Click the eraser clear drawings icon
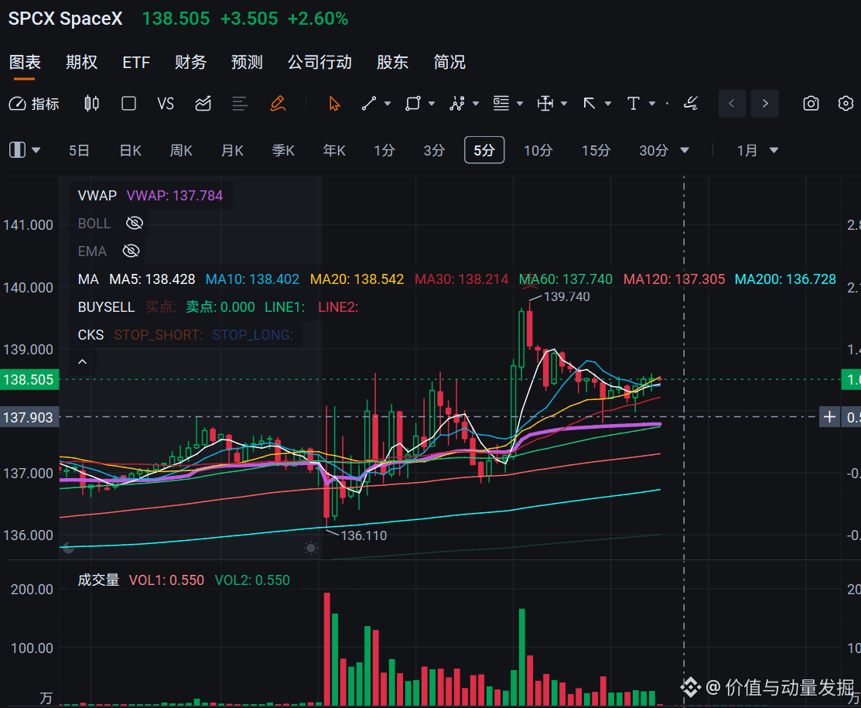The image size is (861, 708). coord(691,103)
